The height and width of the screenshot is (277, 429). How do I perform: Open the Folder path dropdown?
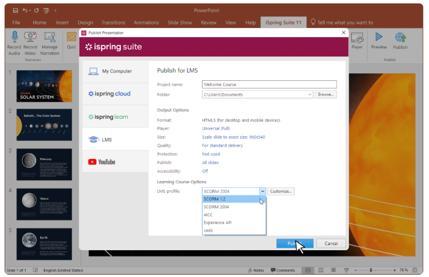click(310, 94)
